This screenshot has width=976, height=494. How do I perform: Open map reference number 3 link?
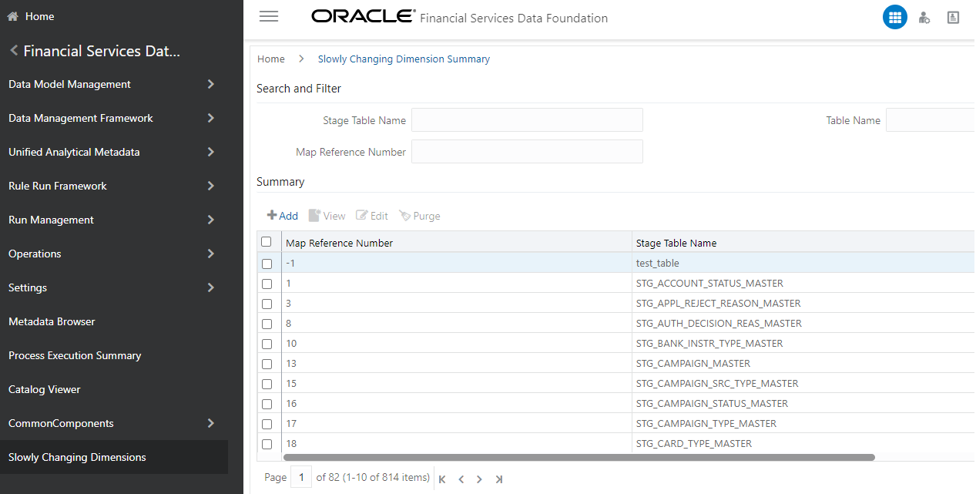[289, 304]
